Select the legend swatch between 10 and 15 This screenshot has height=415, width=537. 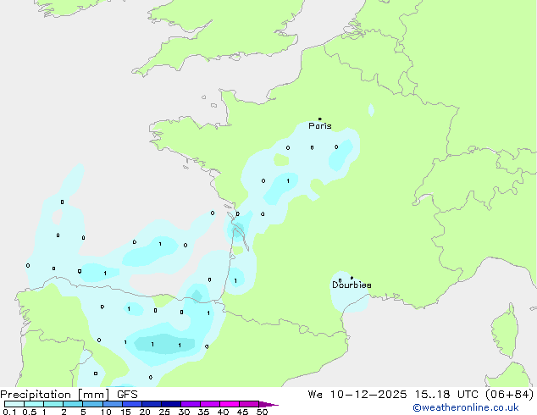pyautogui.click(x=112, y=404)
